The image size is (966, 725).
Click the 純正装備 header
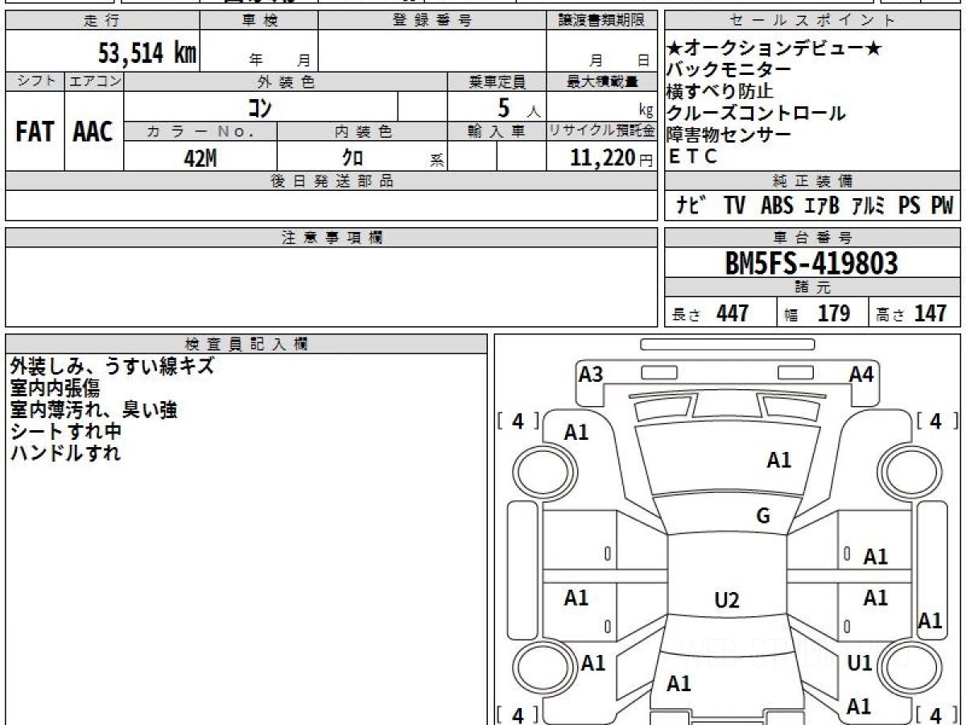tap(812, 181)
